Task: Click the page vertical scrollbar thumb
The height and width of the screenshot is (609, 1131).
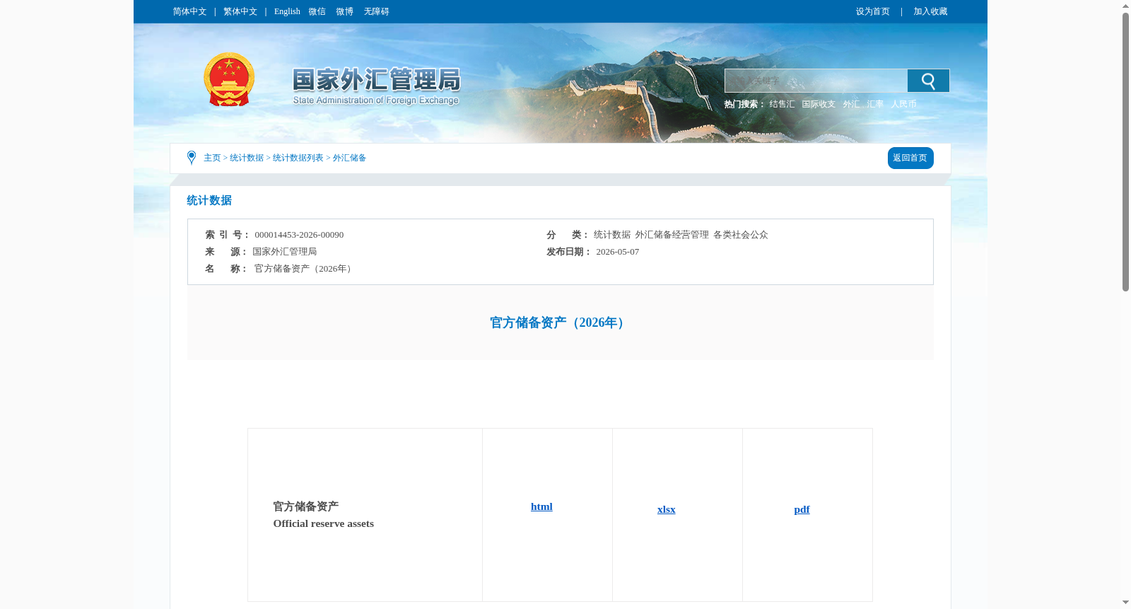Action: click(1125, 151)
